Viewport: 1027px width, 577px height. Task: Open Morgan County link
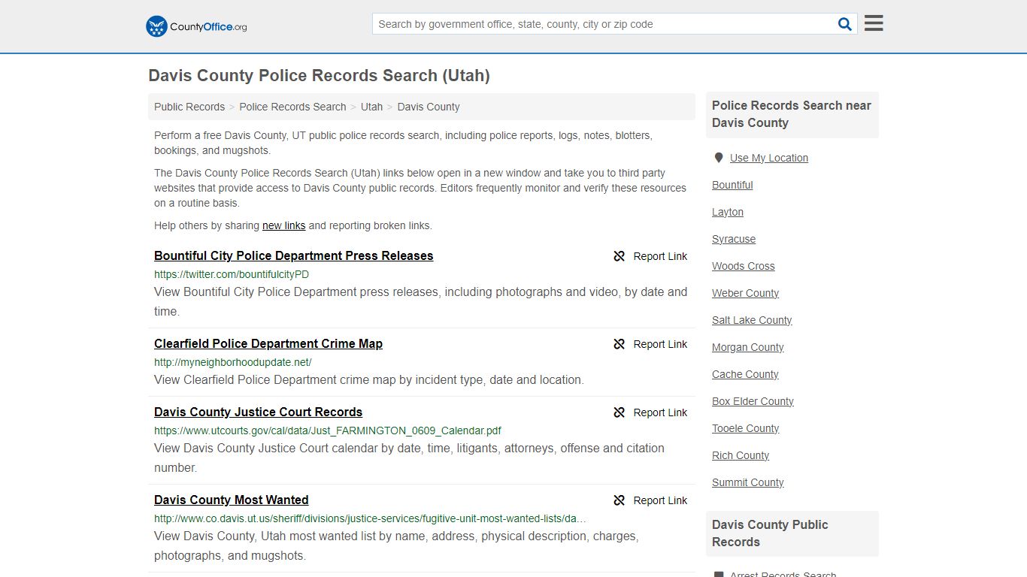(x=748, y=347)
